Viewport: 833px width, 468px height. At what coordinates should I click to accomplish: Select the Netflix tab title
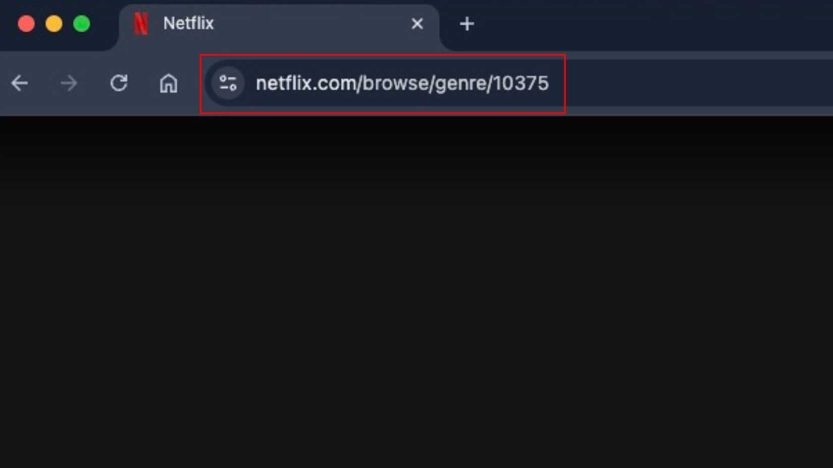click(x=187, y=23)
